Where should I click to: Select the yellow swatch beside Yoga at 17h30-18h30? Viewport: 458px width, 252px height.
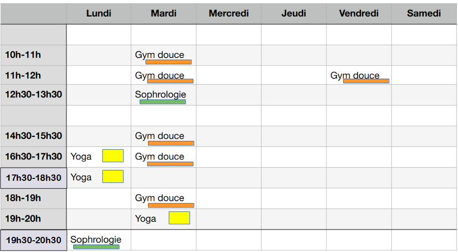click(x=113, y=176)
